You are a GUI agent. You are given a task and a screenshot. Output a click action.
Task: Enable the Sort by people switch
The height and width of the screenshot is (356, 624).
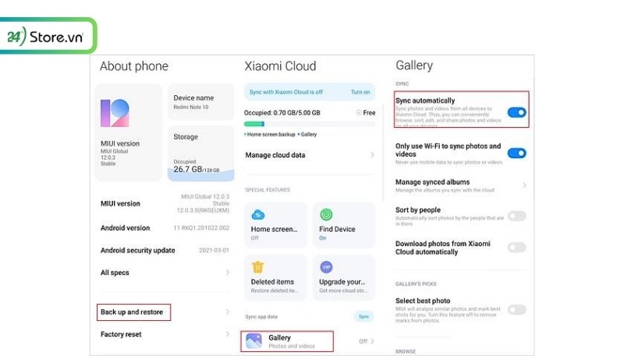click(516, 216)
